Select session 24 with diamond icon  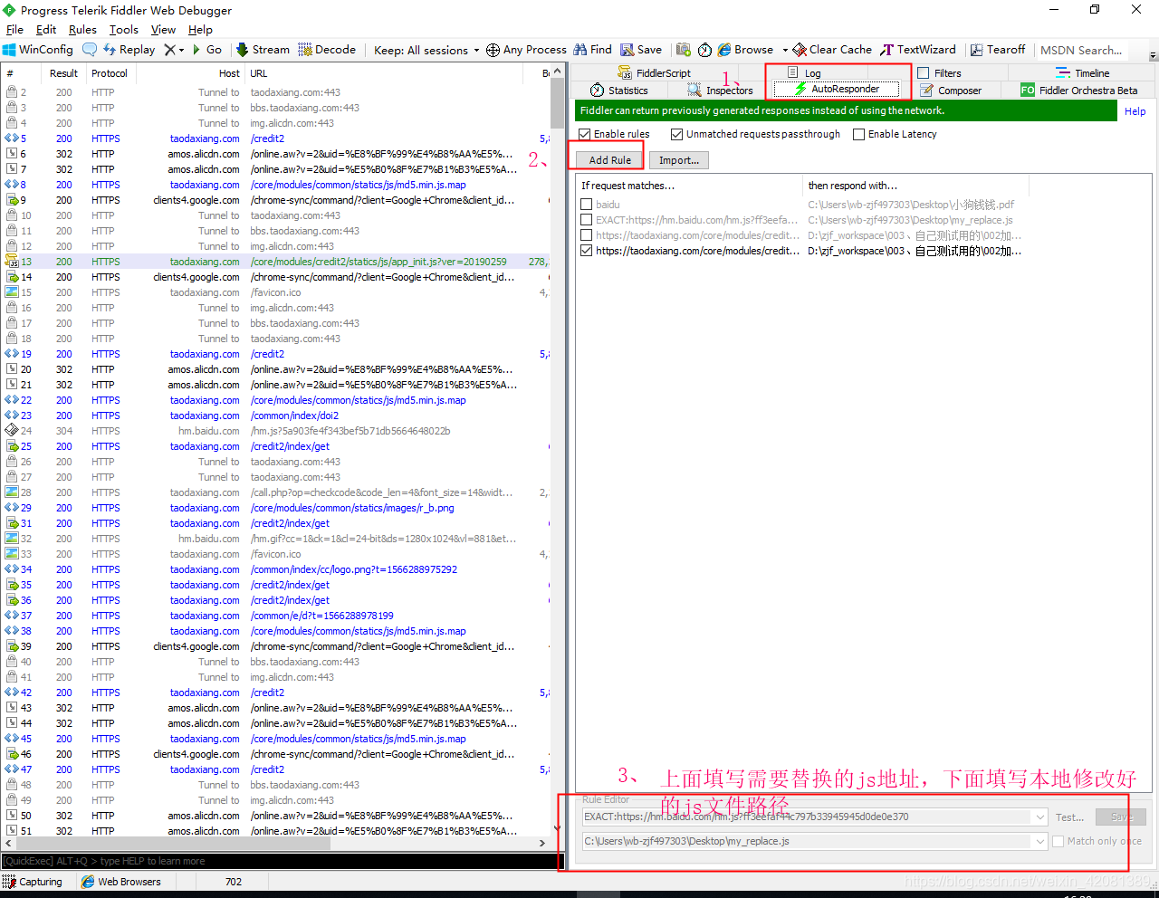[x=13, y=431]
